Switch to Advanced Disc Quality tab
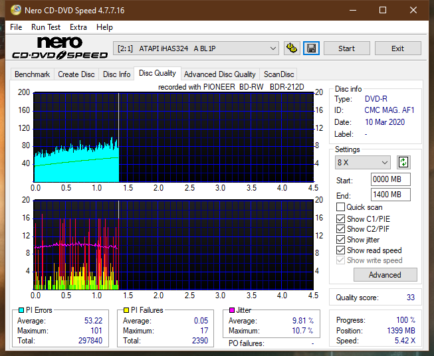Screen dimensions: 434x356 [x=220, y=74]
